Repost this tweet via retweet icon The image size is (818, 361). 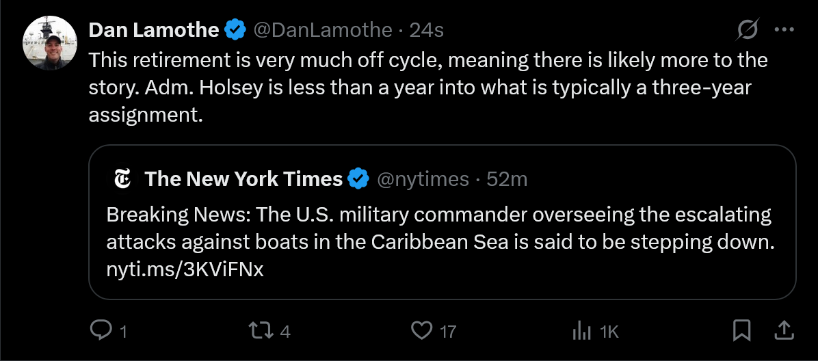click(x=258, y=332)
